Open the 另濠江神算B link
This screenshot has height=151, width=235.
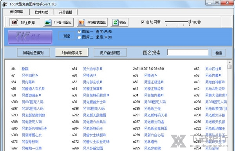point(93,89)
